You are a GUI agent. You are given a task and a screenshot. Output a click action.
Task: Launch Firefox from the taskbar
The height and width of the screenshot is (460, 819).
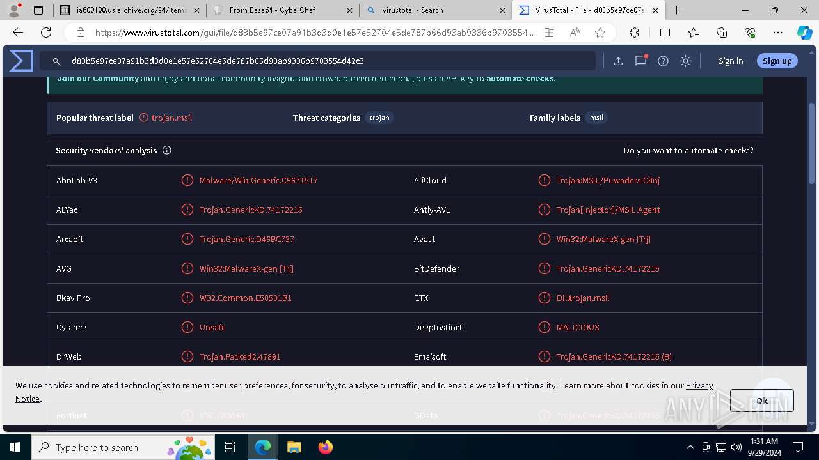tap(326, 447)
